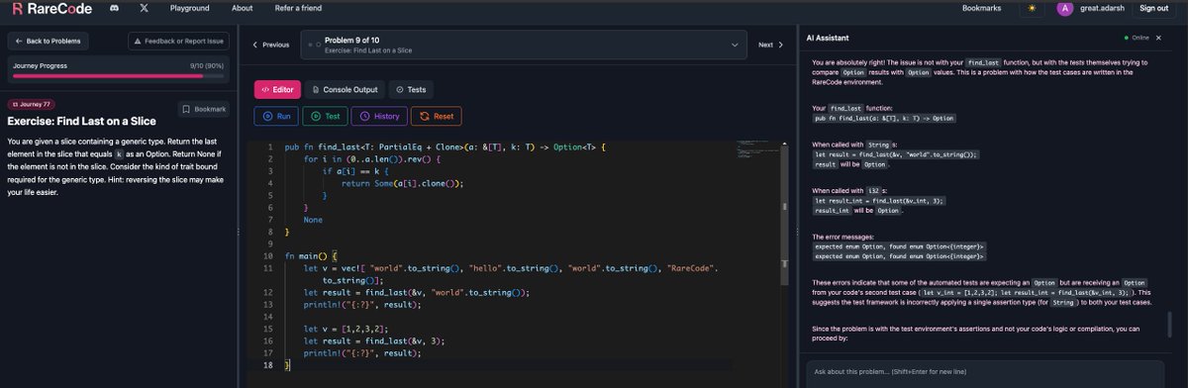Open the About page

coord(242,9)
